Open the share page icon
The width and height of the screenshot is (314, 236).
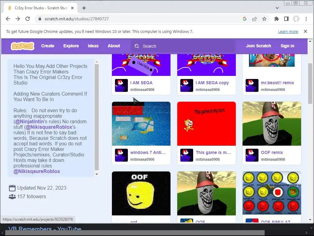(x=255, y=19)
